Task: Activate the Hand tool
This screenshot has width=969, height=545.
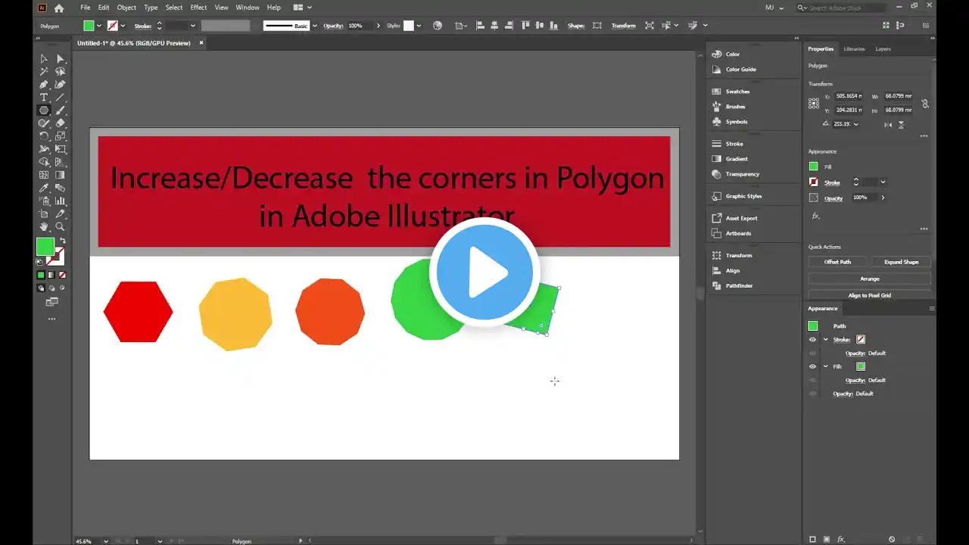Action: pos(44,226)
